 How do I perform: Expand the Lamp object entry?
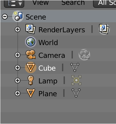click(x=18, y=81)
